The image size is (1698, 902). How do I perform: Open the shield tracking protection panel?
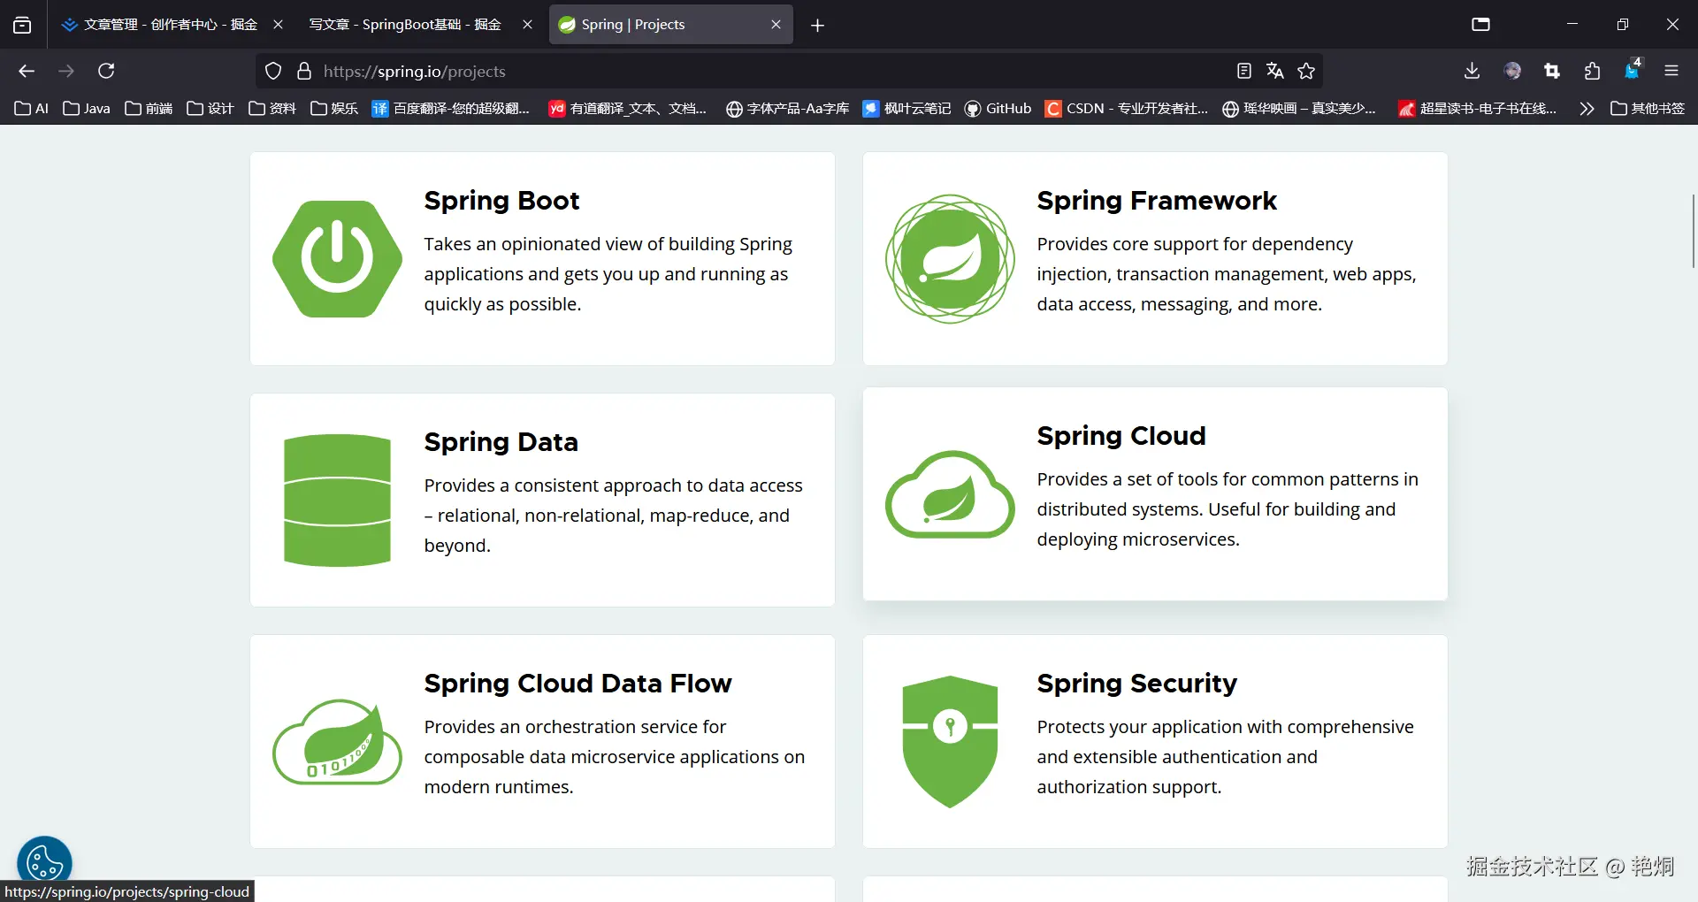273,71
